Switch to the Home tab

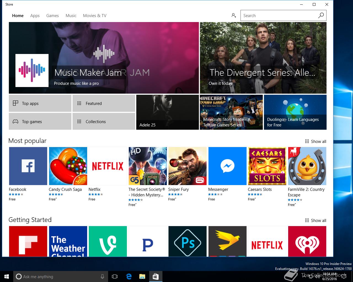18,15
